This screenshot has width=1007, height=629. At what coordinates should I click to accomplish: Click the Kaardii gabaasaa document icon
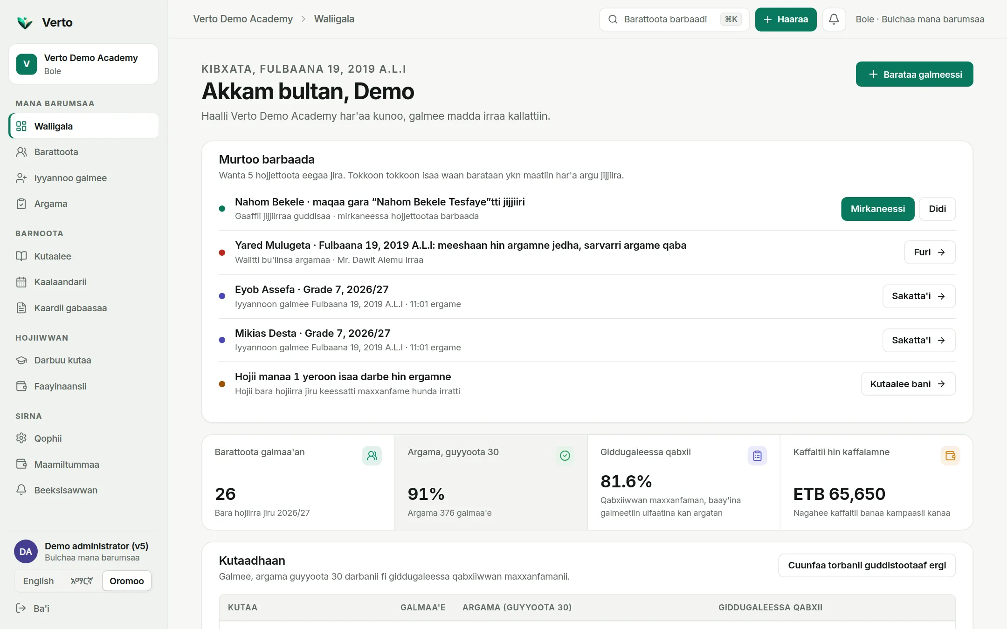(21, 308)
